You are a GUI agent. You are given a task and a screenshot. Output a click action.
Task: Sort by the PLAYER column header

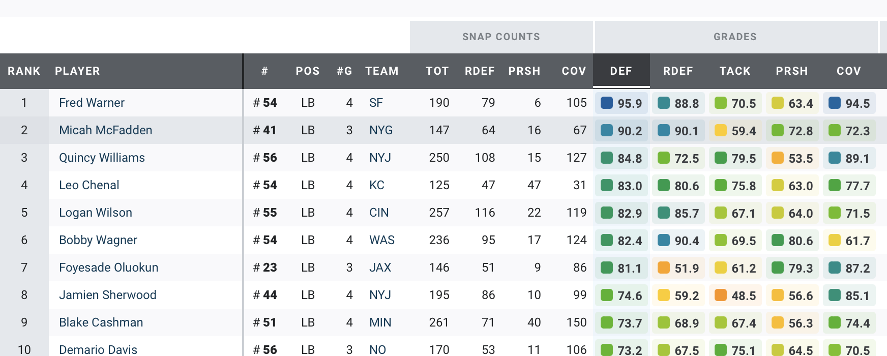coord(77,71)
